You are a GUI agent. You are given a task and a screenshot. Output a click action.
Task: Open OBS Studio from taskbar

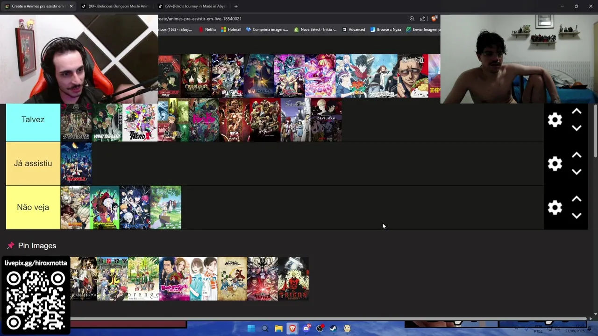(x=320, y=329)
